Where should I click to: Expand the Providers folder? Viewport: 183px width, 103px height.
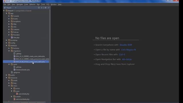(9, 35)
